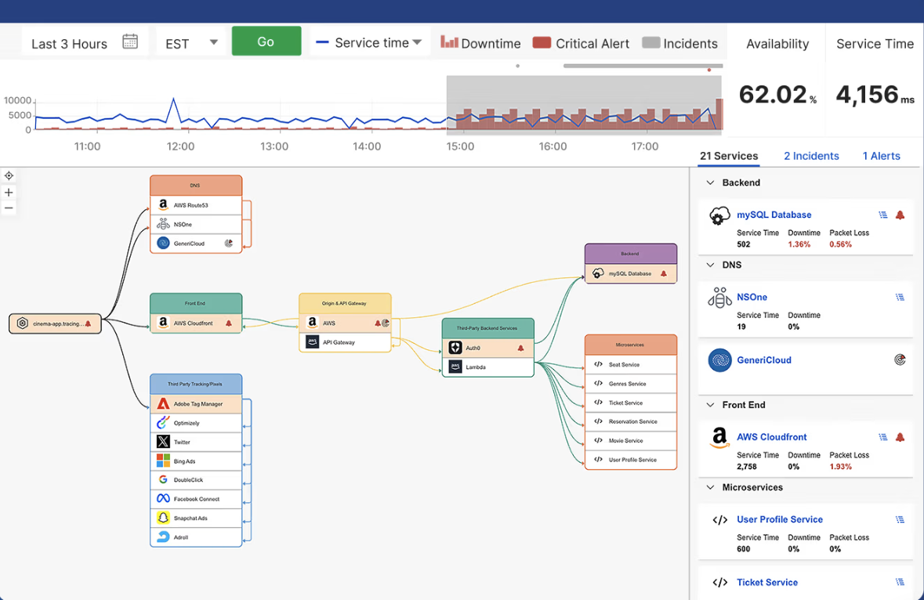Click the Adobe Tag Manager node icon
Viewport: 924px width, 600px height.
pos(163,404)
